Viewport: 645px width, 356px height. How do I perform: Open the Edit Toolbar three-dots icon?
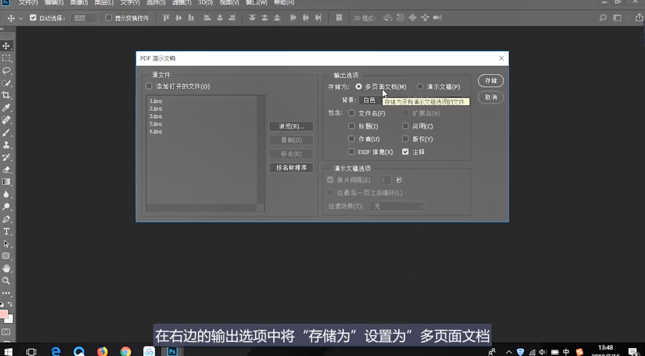pos(6,293)
